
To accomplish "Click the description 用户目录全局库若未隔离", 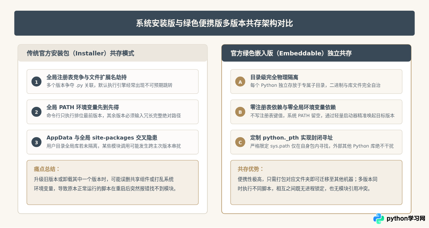I will [x=114, y=146].
